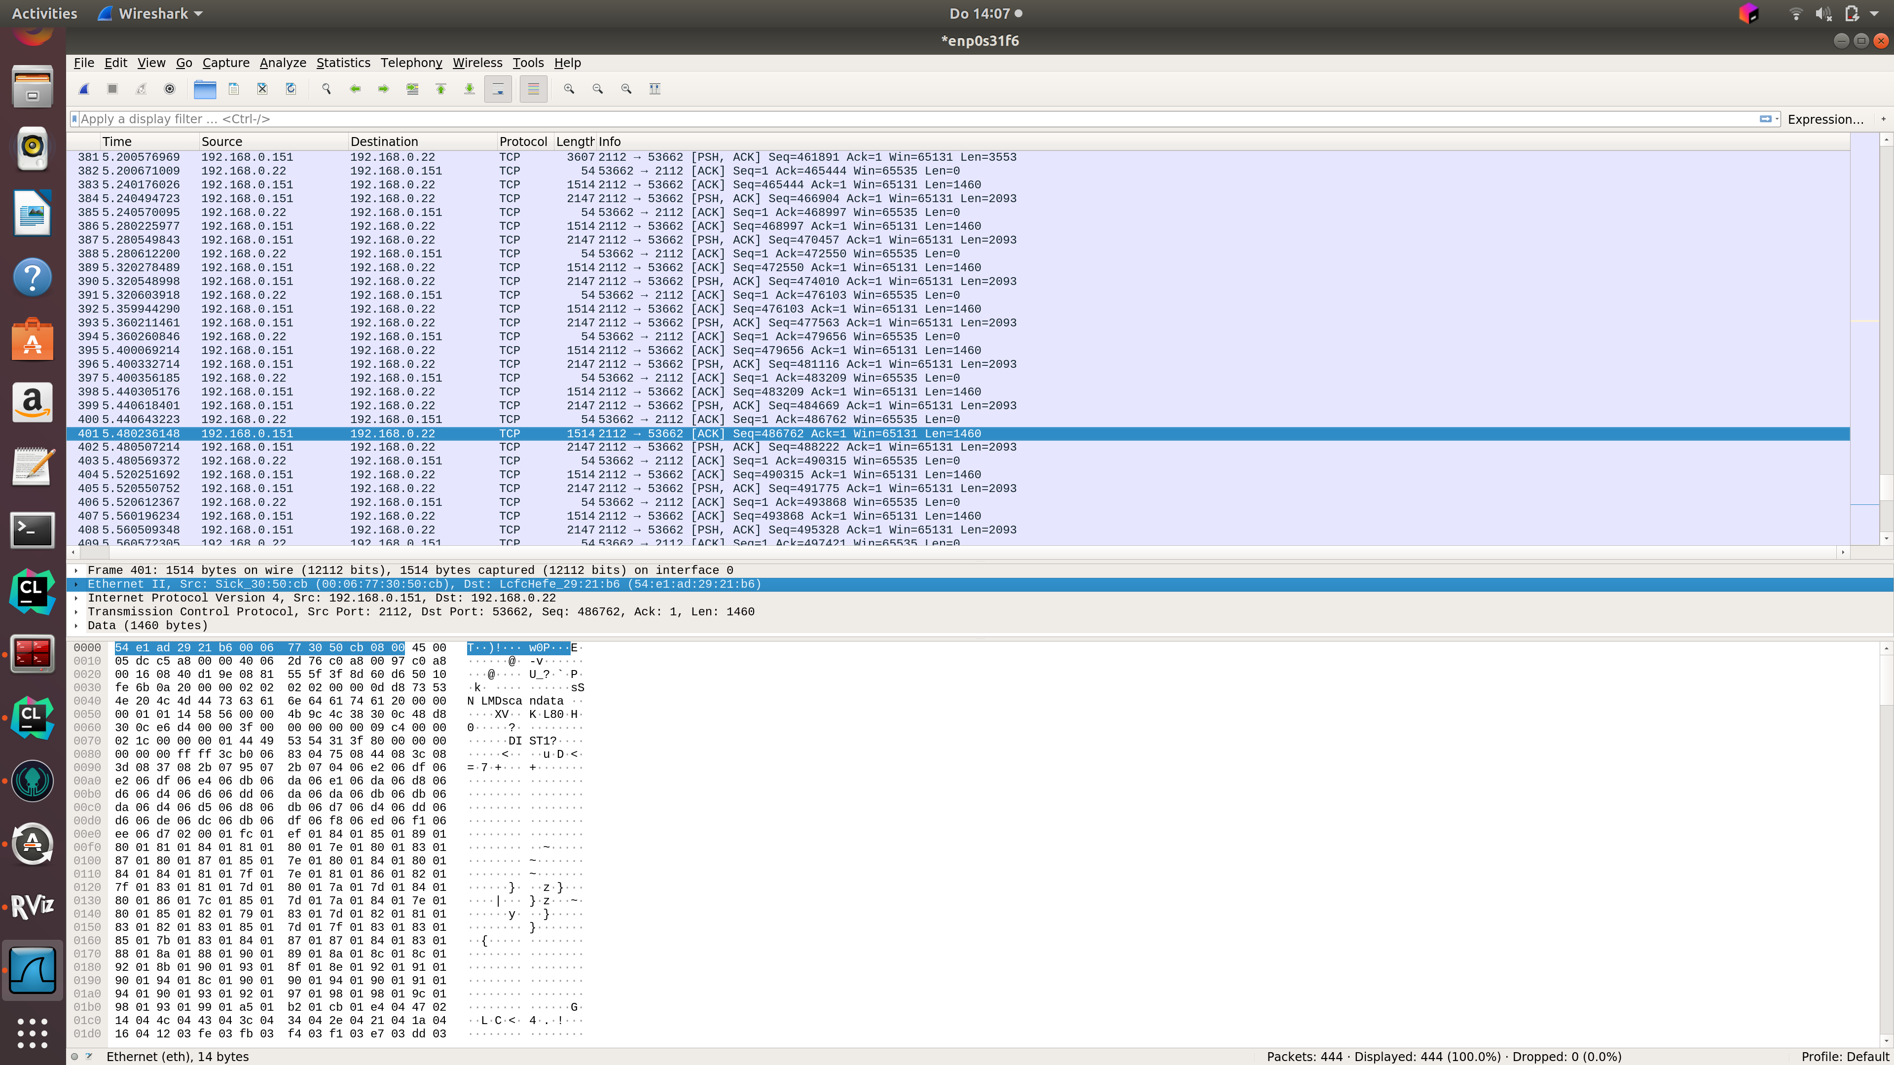Reload this capture file
This screenshot has width=1894, height=1065.
click(291, 88)
